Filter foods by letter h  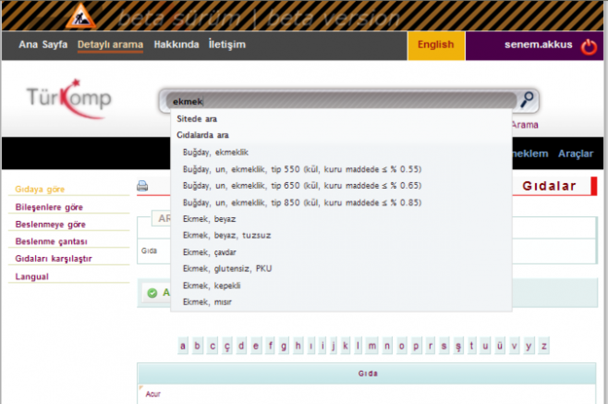pyautogui.click(x=298, y=346)
